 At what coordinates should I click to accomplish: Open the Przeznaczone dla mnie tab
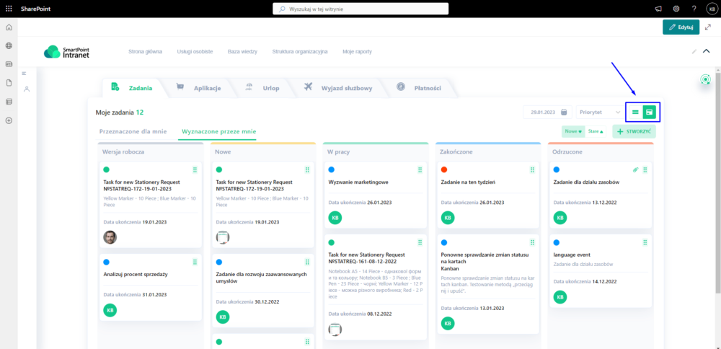pos(133,131)
